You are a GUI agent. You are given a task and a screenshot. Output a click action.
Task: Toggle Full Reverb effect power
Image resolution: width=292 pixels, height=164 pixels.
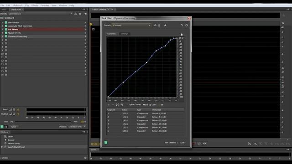pyautogui.click(x=6, y=29)
